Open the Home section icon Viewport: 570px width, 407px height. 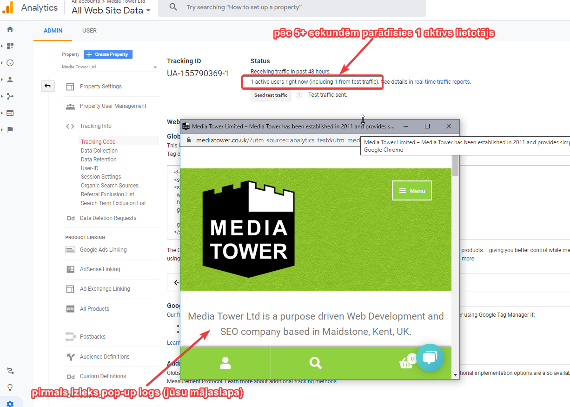[x=10, y=29]
